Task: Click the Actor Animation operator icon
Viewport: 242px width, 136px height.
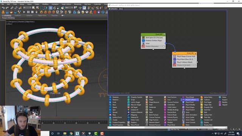Action: [183, 115]
